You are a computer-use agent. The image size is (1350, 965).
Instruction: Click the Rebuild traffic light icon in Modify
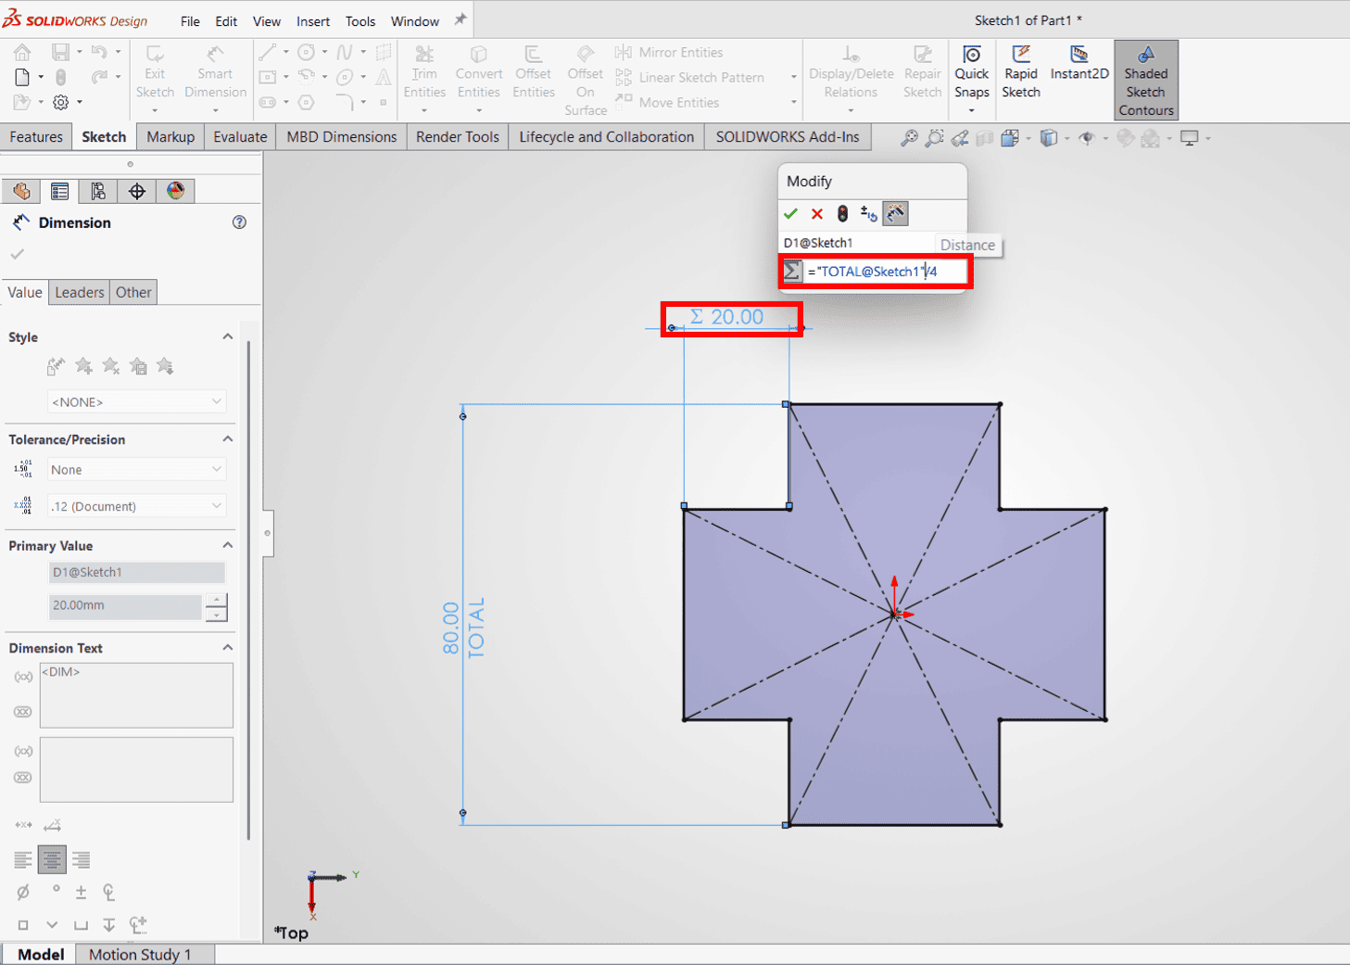[x=842, y=214]
